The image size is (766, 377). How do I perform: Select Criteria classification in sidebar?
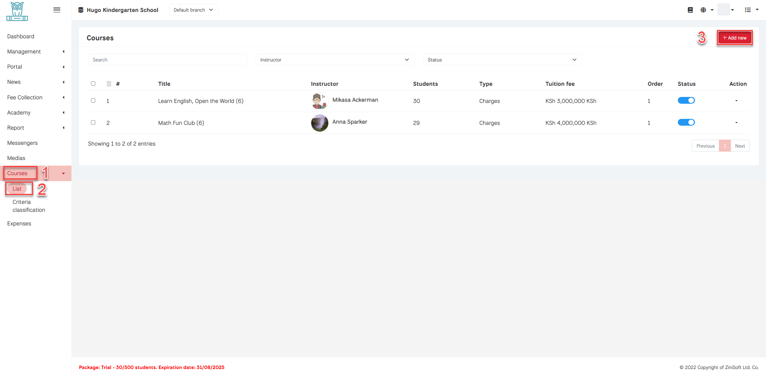29,206
